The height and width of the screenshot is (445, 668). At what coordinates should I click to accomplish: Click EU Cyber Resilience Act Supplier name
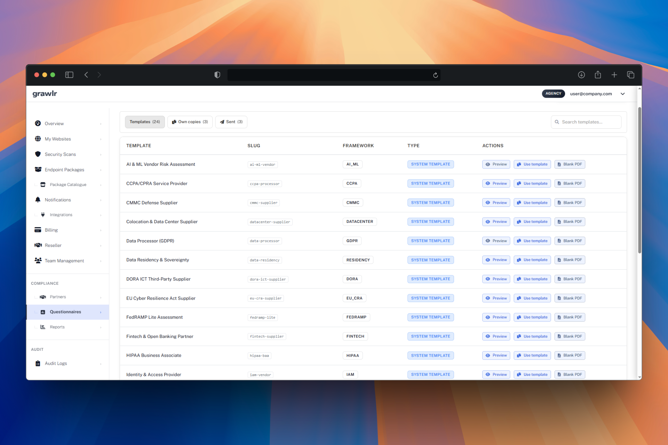tap(161, 298)
